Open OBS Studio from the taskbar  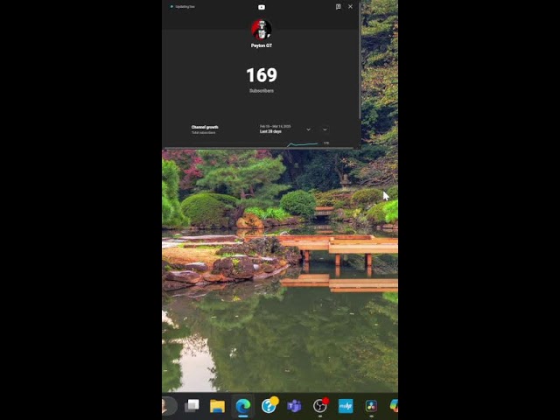320,406
